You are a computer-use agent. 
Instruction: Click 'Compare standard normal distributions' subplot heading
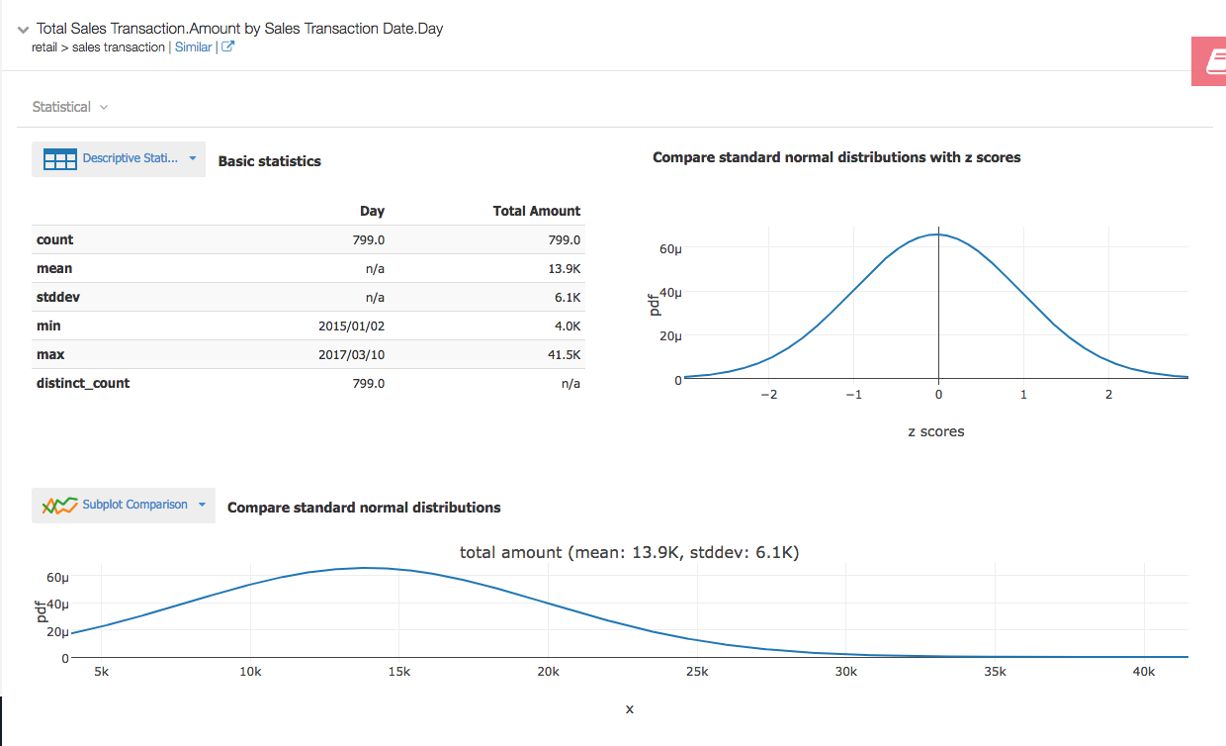coord(364,508)
